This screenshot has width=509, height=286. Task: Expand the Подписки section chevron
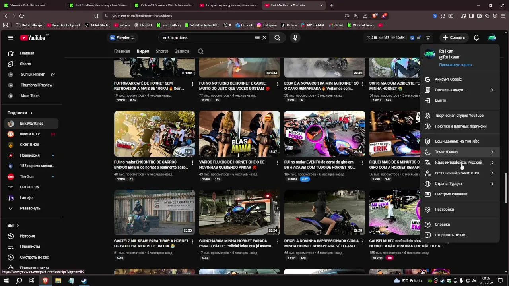click(x=31, y=113)
